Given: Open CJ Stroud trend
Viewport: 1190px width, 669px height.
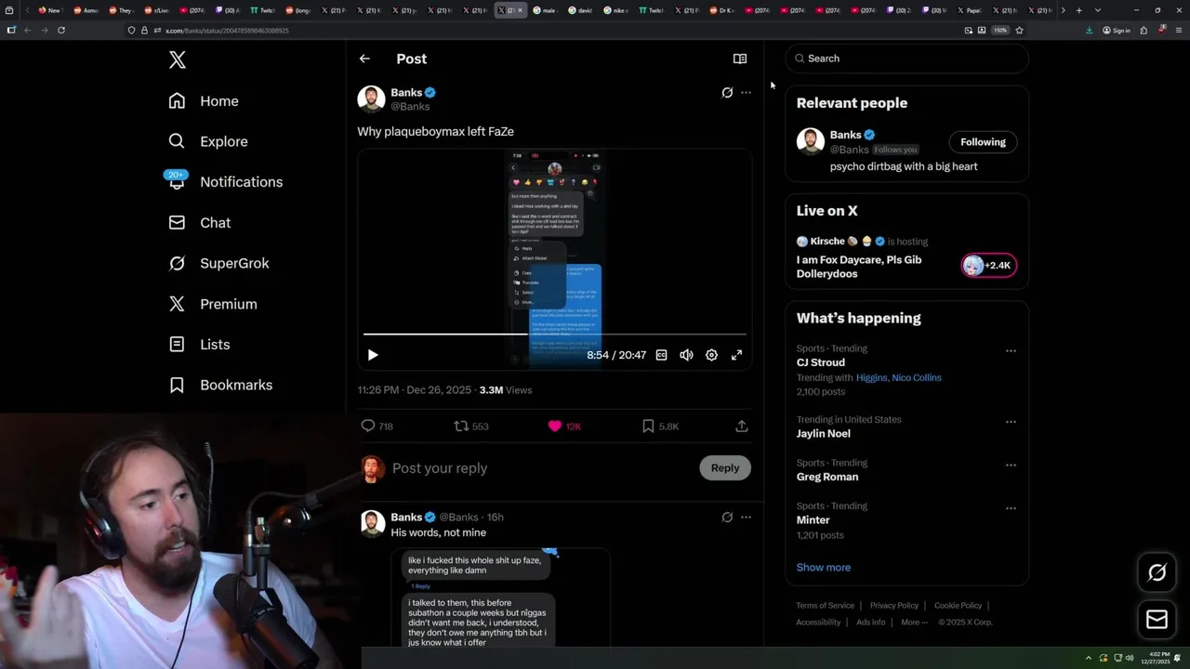Looking at the screenshot, I should (821, 362).
